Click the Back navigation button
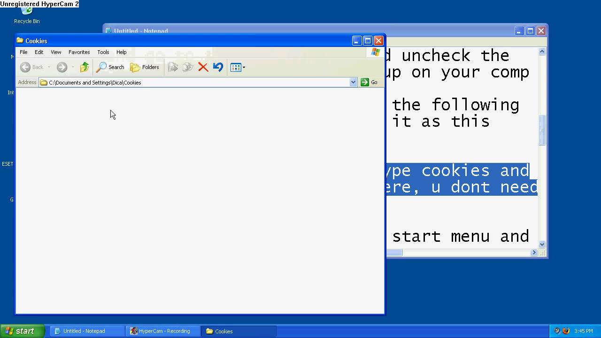Image resolution: width=601 pixels, height=338 pixels. pyautogui.click(x=32, y=67)
